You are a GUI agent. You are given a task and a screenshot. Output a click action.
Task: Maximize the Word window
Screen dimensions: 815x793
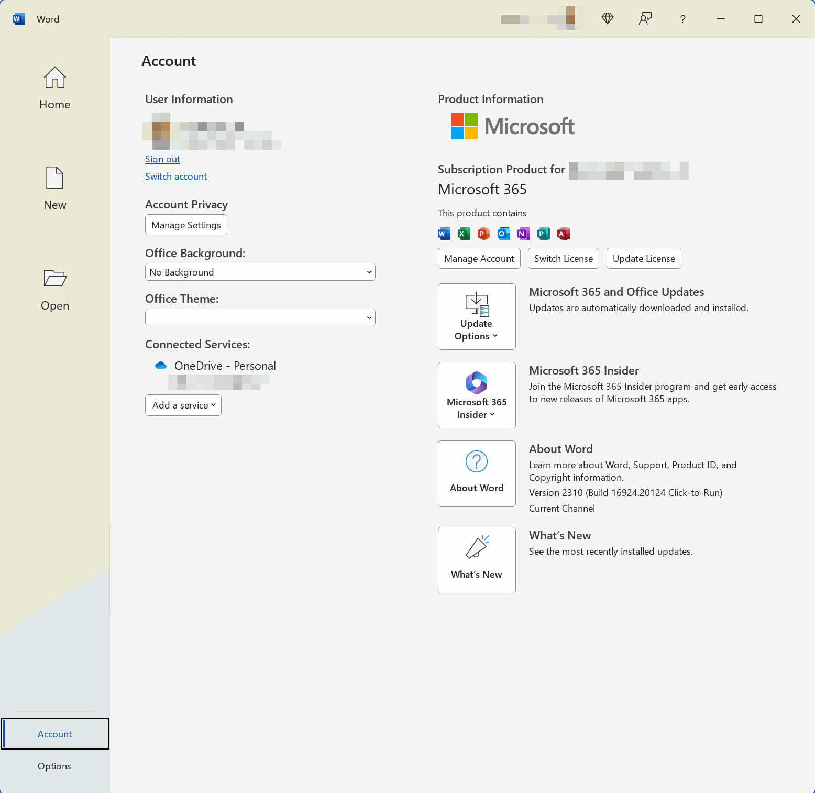pyautogui.click(x=758, y=19)
